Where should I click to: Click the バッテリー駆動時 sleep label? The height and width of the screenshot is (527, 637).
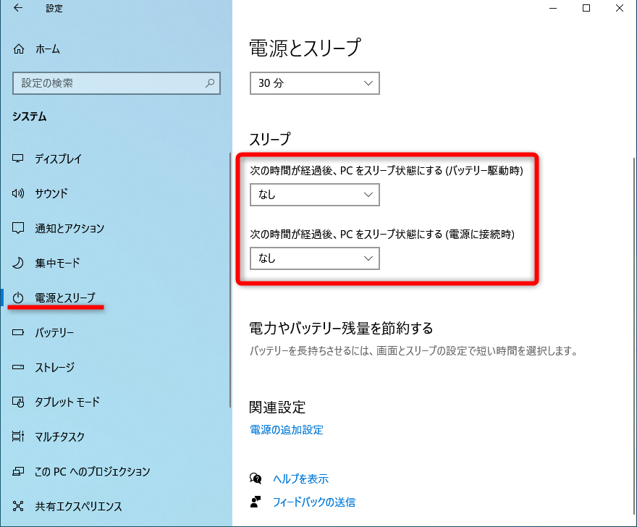point(387,171)
